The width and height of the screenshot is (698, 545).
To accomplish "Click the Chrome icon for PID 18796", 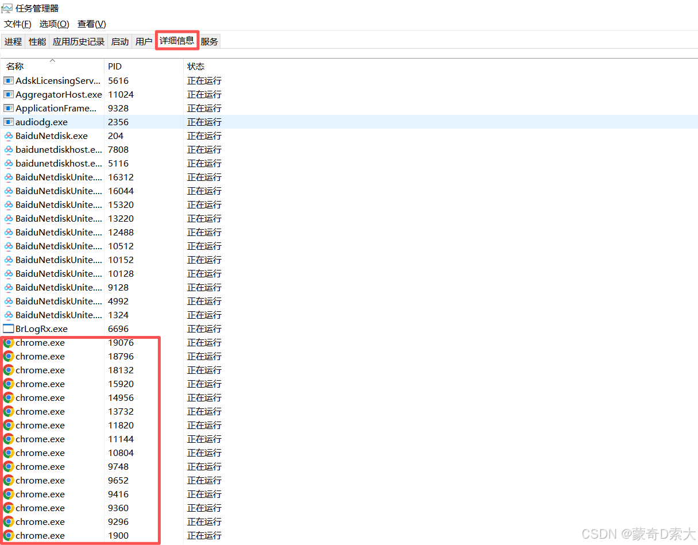I will 9,356.
